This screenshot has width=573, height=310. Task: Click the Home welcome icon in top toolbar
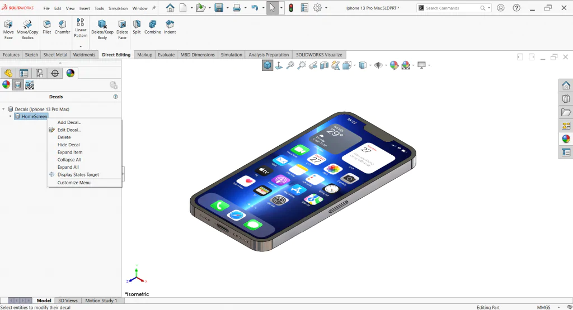[x=170, y=8]
